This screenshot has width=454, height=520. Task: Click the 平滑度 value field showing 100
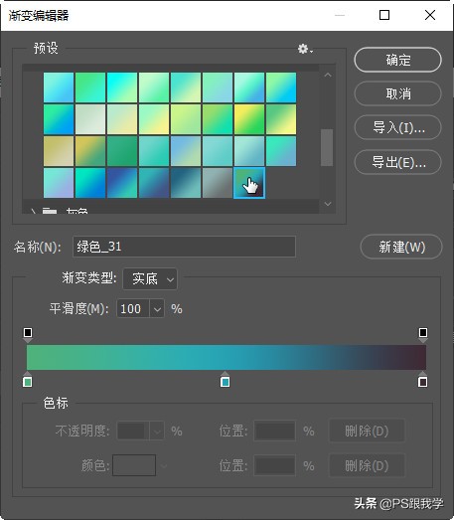(x=133, y=309)
